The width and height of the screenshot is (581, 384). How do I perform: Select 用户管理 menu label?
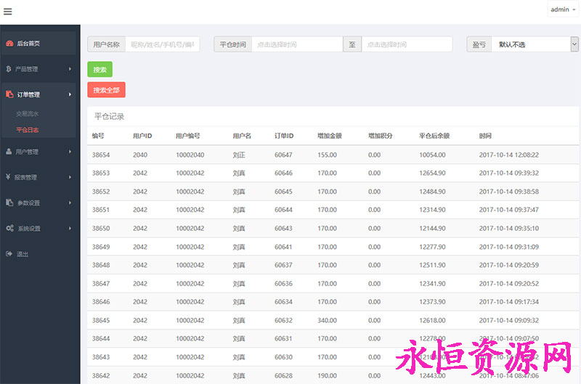click(27, 152)
